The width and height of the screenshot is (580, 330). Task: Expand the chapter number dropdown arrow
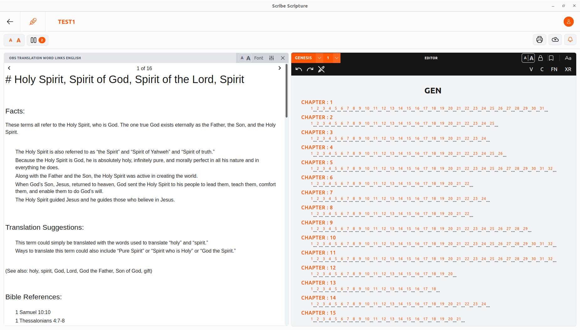(336, 58)
